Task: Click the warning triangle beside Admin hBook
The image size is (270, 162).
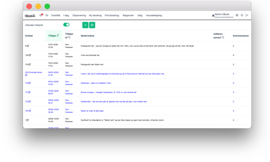Action: coord(213,15)
